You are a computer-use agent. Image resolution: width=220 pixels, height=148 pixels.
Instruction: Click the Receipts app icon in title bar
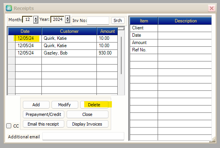(x=9, y=8)
